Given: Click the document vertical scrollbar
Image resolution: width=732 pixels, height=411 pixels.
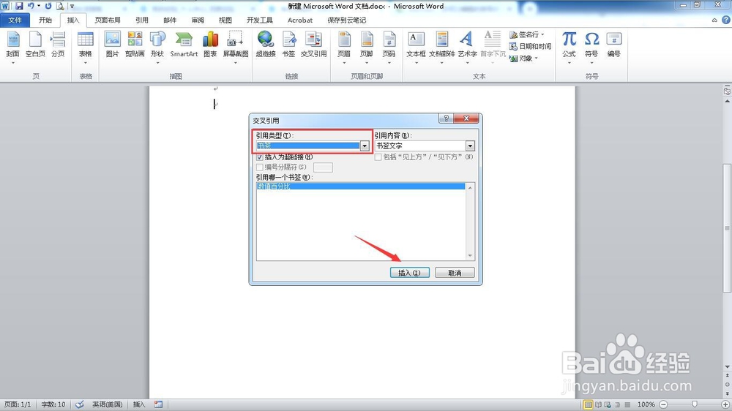Looking at the screenshot, I should [727, 229].
